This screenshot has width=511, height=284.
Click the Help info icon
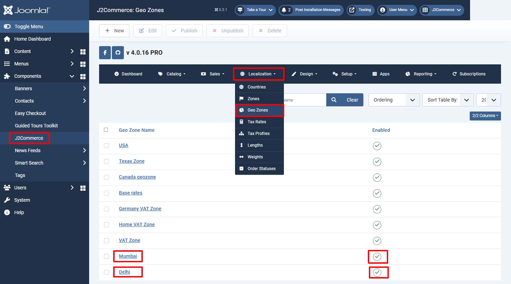click(x=7, y=212)
